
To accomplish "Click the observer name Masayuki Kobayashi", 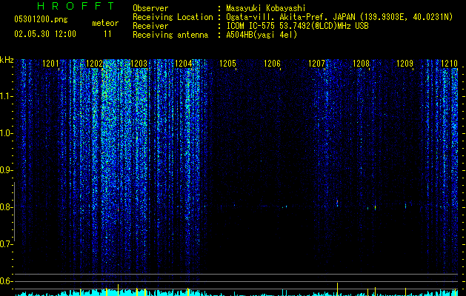I will pyautogui.click(x=266, y=8).
